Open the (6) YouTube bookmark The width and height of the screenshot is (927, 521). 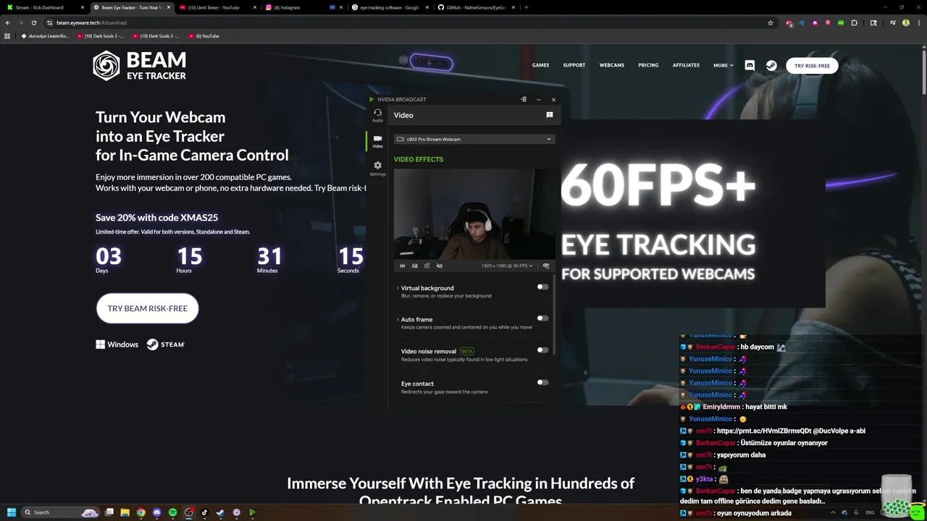[204, 35]
